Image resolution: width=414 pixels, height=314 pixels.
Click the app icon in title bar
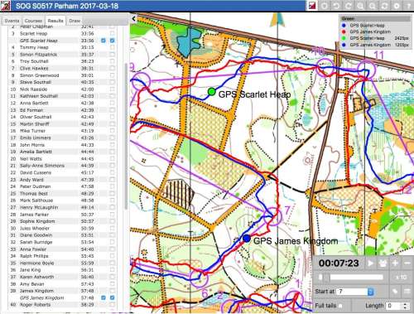5,6
